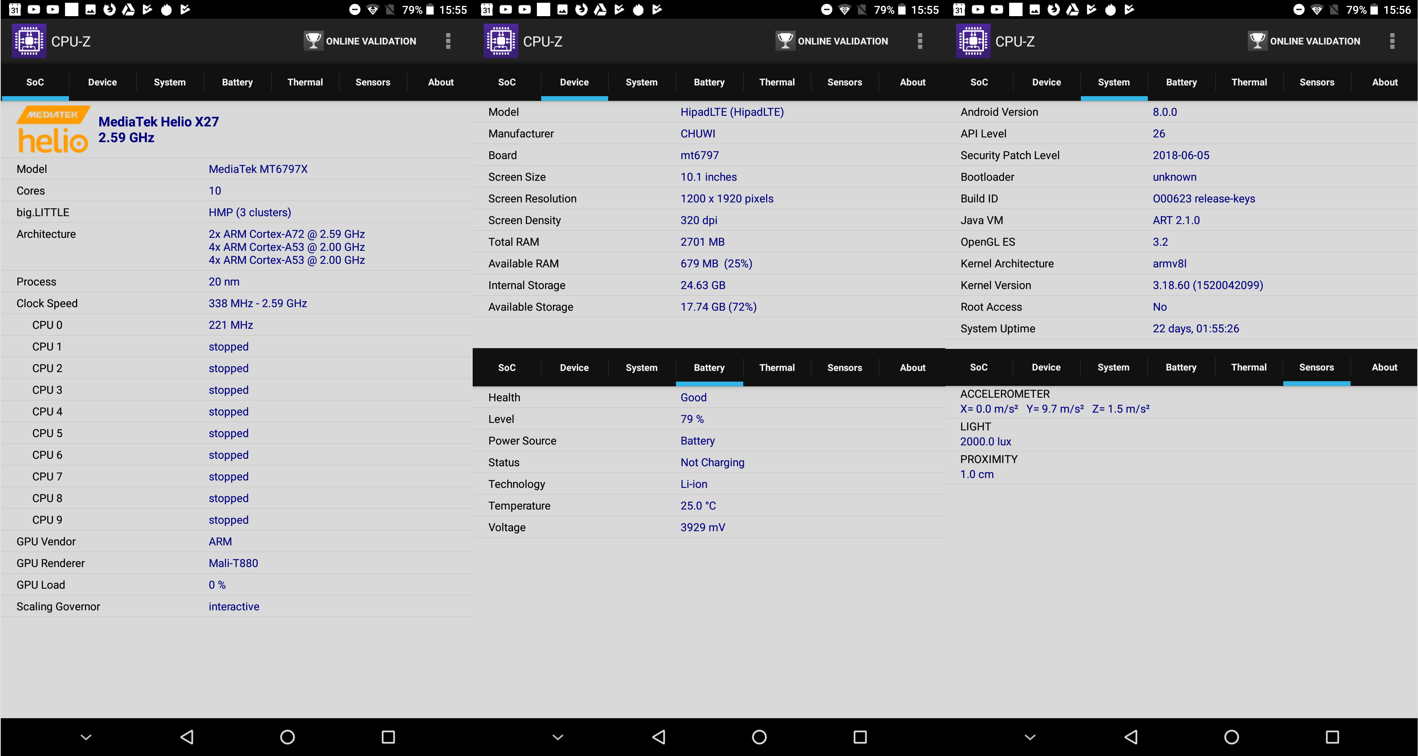Tap the hide-navigation chevron below the Battery screen
The image size is (1418, 756).
[558, 737]
